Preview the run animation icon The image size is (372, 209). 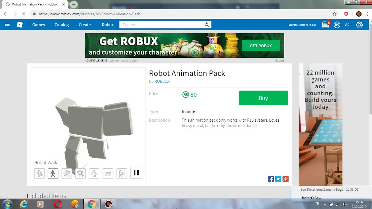tap(39, 174)
